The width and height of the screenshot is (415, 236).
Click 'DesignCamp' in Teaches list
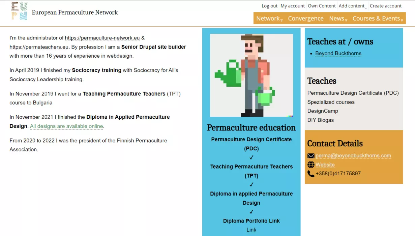coord(323,111)
